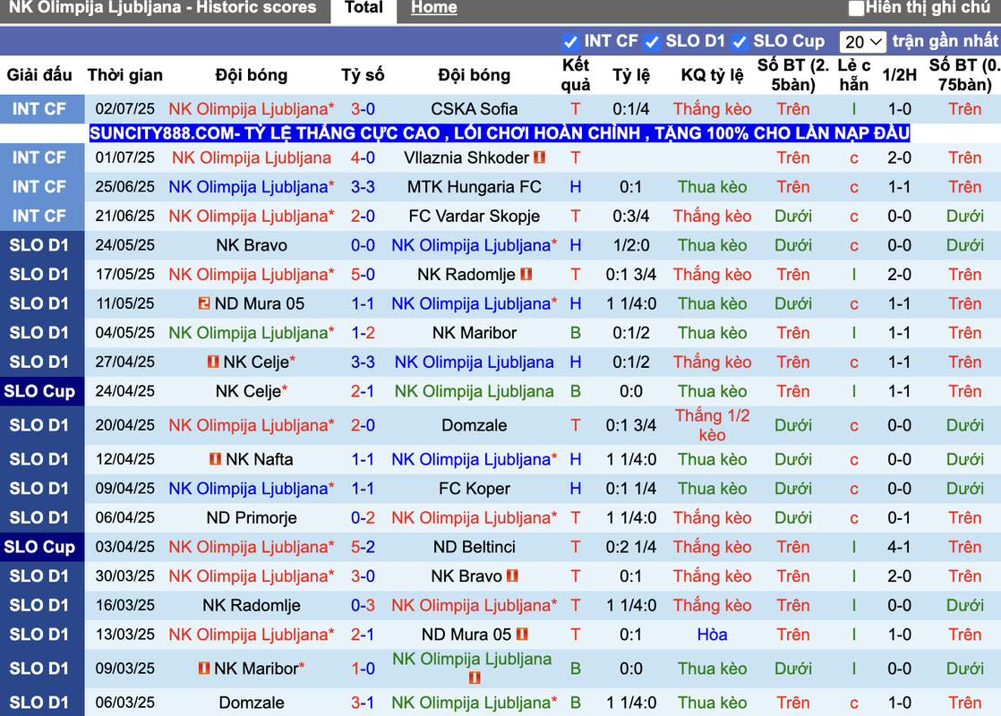The height and width of the screenshot is (716, 1001).
Task: Click 1/2:0 odds on NK Bravo row
Action: point(630,246)
